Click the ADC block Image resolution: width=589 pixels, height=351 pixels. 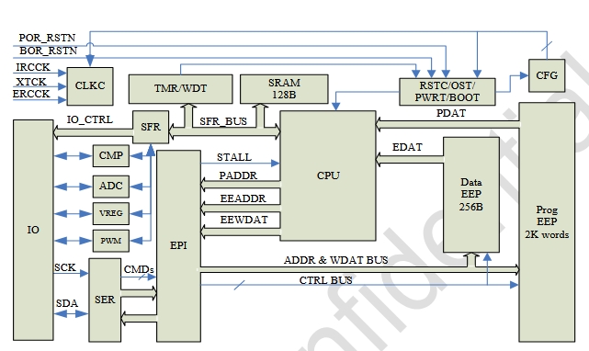[x=111, y=186]
